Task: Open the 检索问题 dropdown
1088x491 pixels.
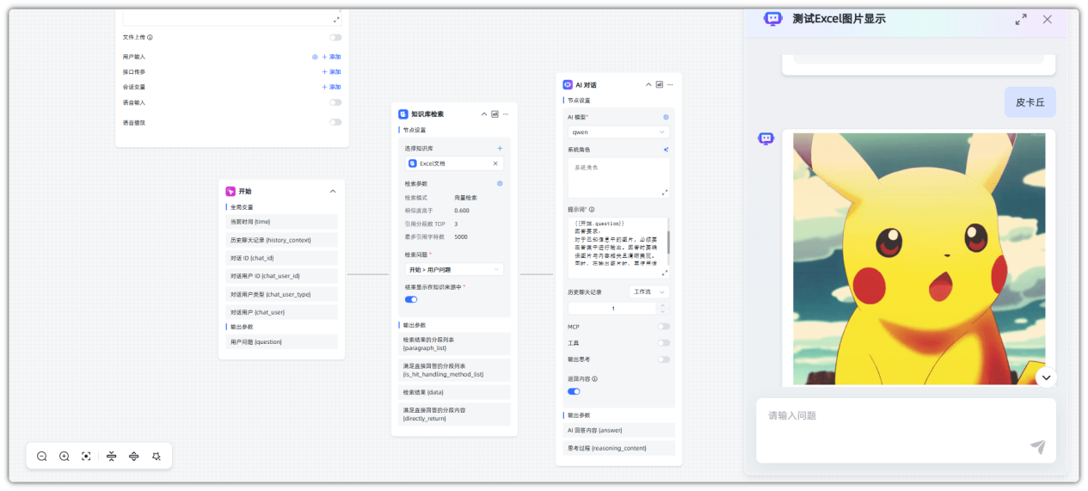Action: 454,270
